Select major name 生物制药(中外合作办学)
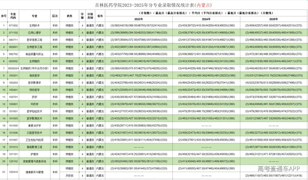The image size is (308, 180). point(35,68)
